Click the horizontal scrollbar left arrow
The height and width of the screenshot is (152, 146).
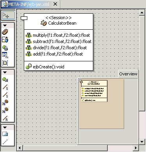point(20,148)
